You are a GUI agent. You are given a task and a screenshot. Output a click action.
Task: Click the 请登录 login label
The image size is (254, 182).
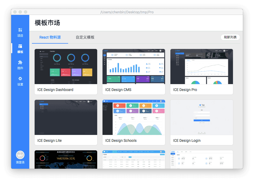(x=20, y=162)
